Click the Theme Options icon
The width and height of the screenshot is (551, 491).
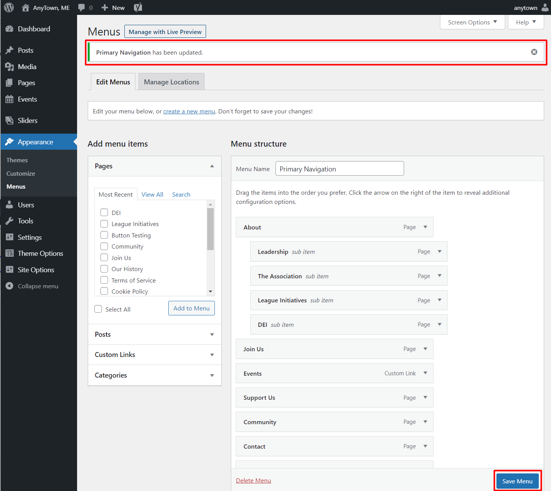pos(10,254)
